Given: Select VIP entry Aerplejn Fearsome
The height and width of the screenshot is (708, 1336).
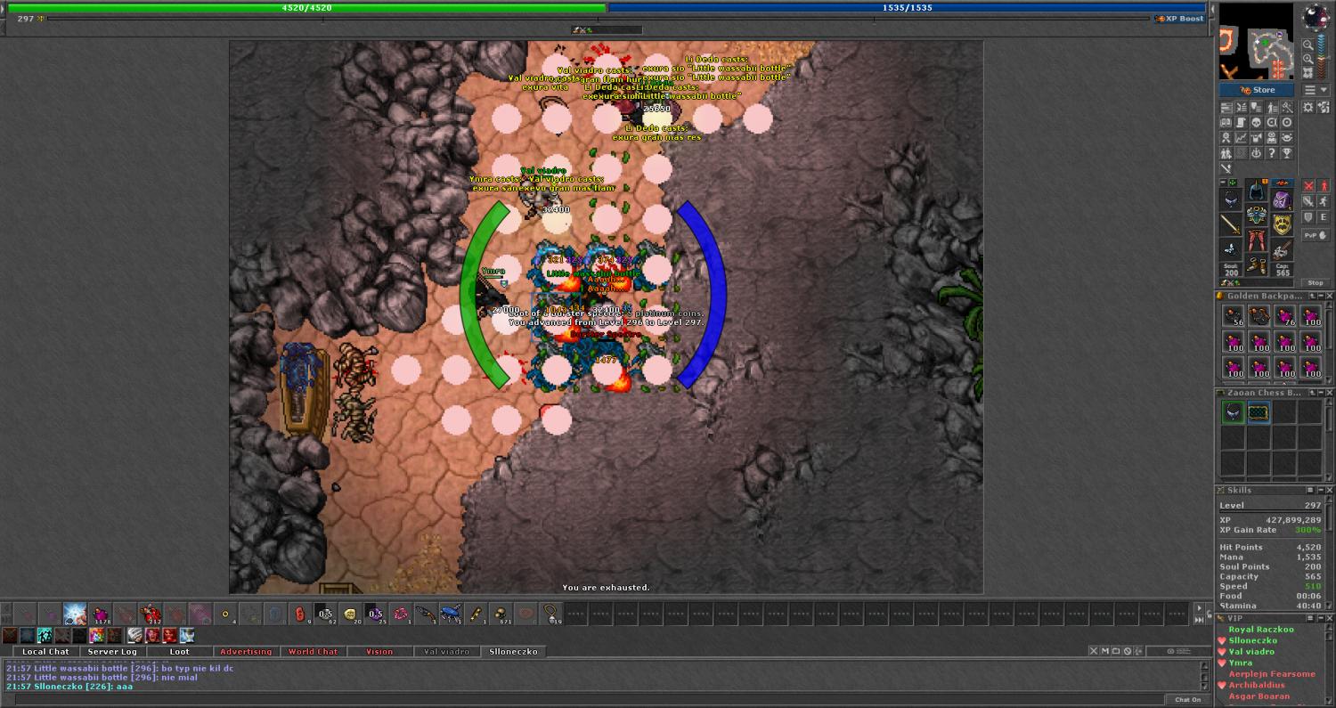Looking at the screenshot, I should 1272,674.
